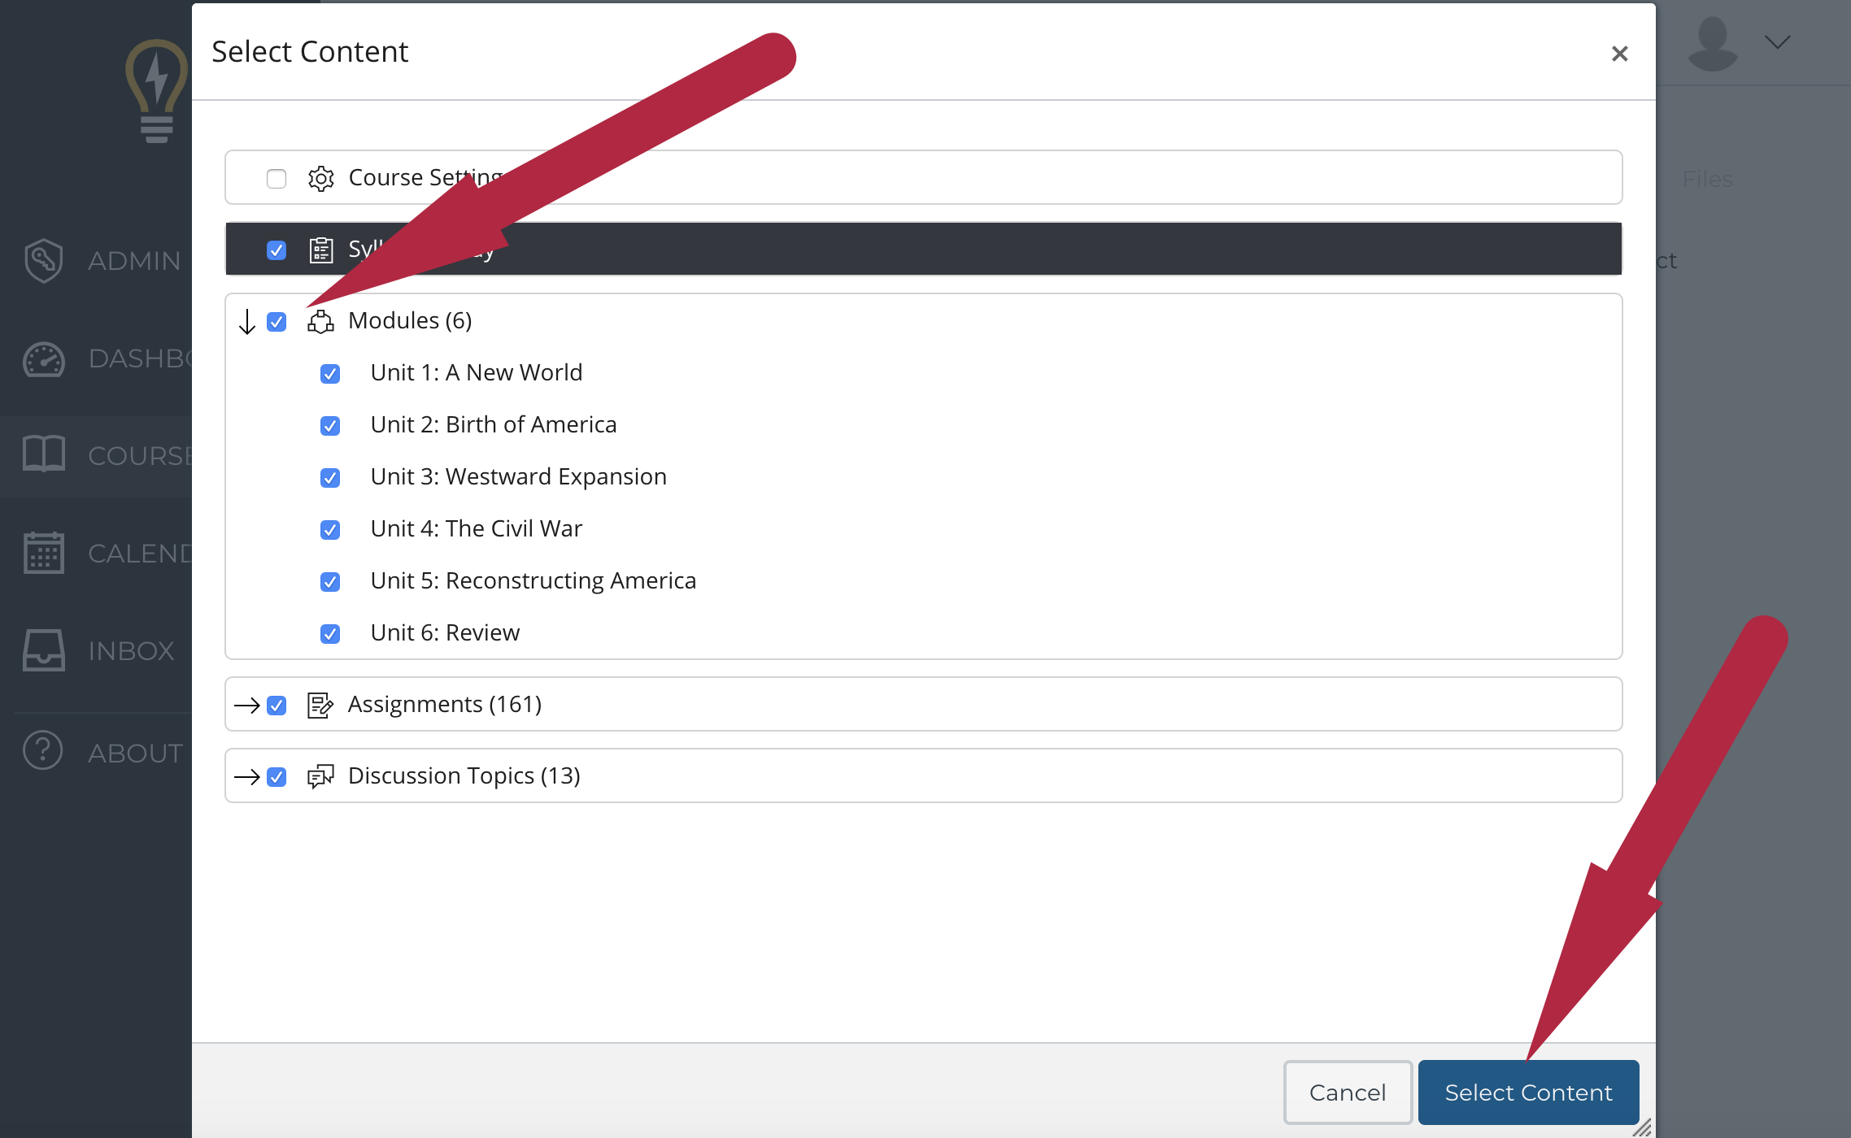Click the Modules tree/hierarchy icon
This screenshot has height=1138, width=1851.
(320, 319)
